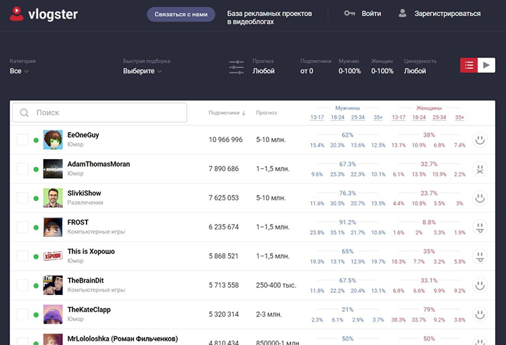Click subscriber count 10 966 996
The width and height of the screenshot is (506, 345).
click(x=225, y=140)
